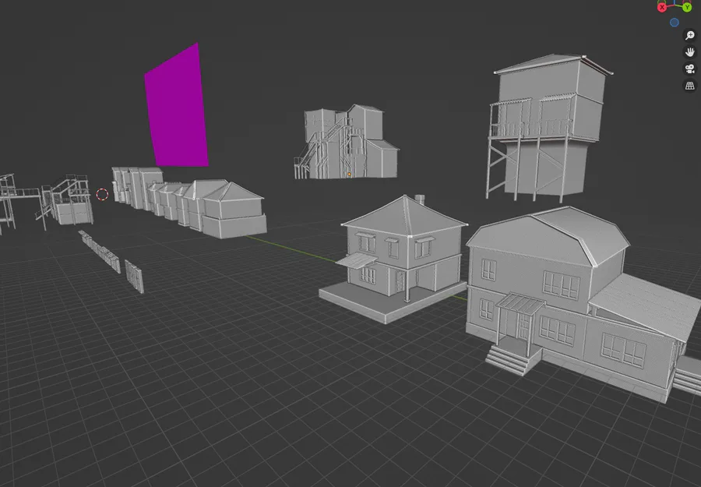Screen dimensions: 701x487
Task: Click the blue negative Z axis gizmo circle
Action: [x=675, y=23]
